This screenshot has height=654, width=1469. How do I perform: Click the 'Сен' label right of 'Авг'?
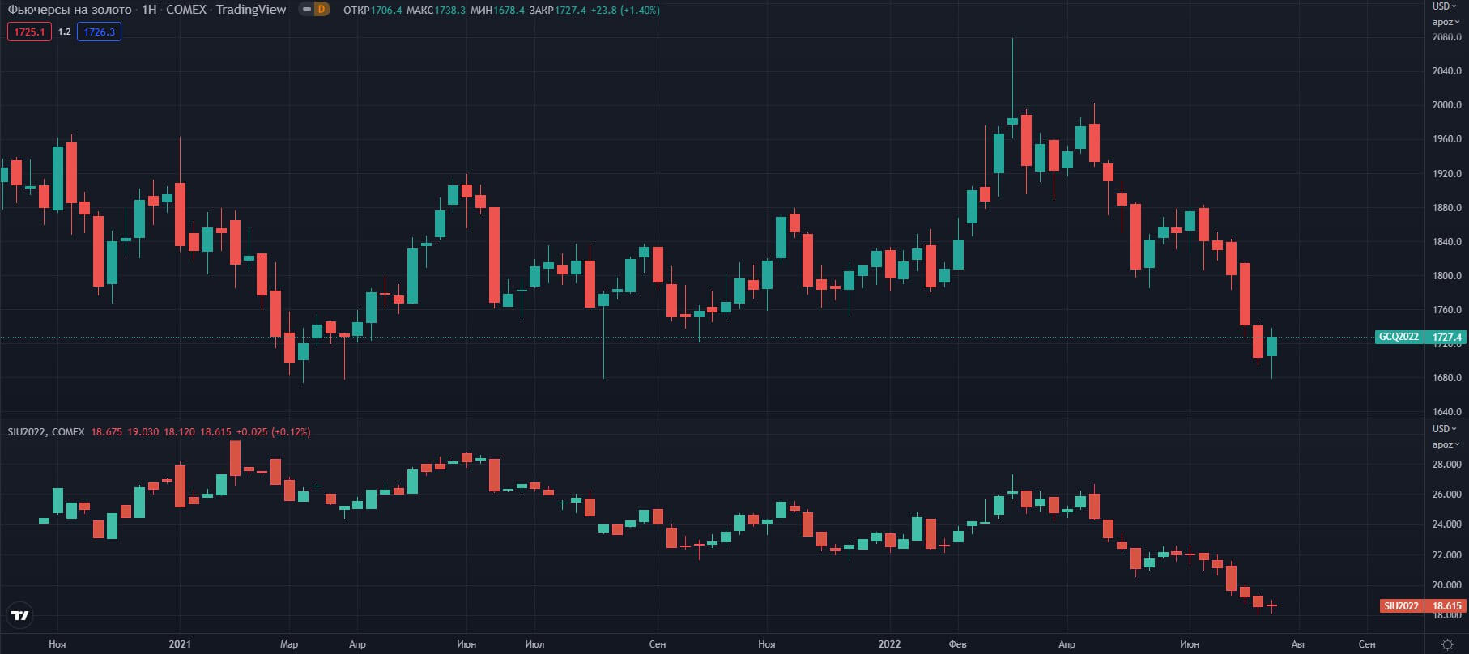1367,644
